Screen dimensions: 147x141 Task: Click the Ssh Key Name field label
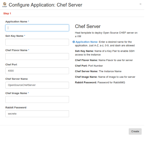point(14,36)
